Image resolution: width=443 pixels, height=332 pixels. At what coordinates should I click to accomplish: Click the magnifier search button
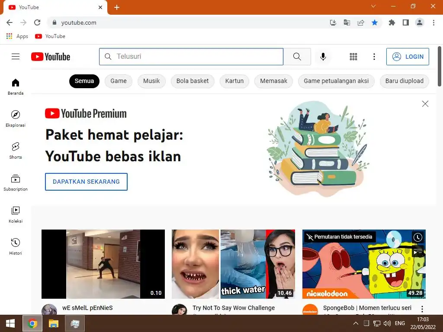(297, 57)
